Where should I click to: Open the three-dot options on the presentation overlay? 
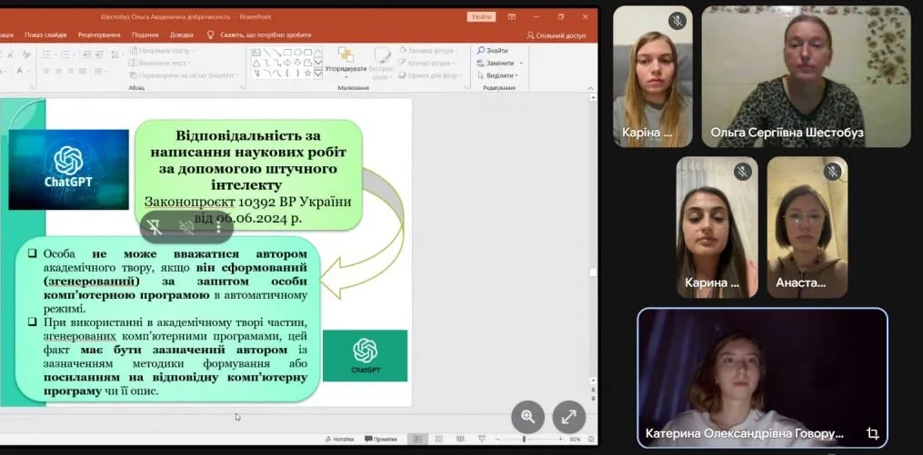219,227
